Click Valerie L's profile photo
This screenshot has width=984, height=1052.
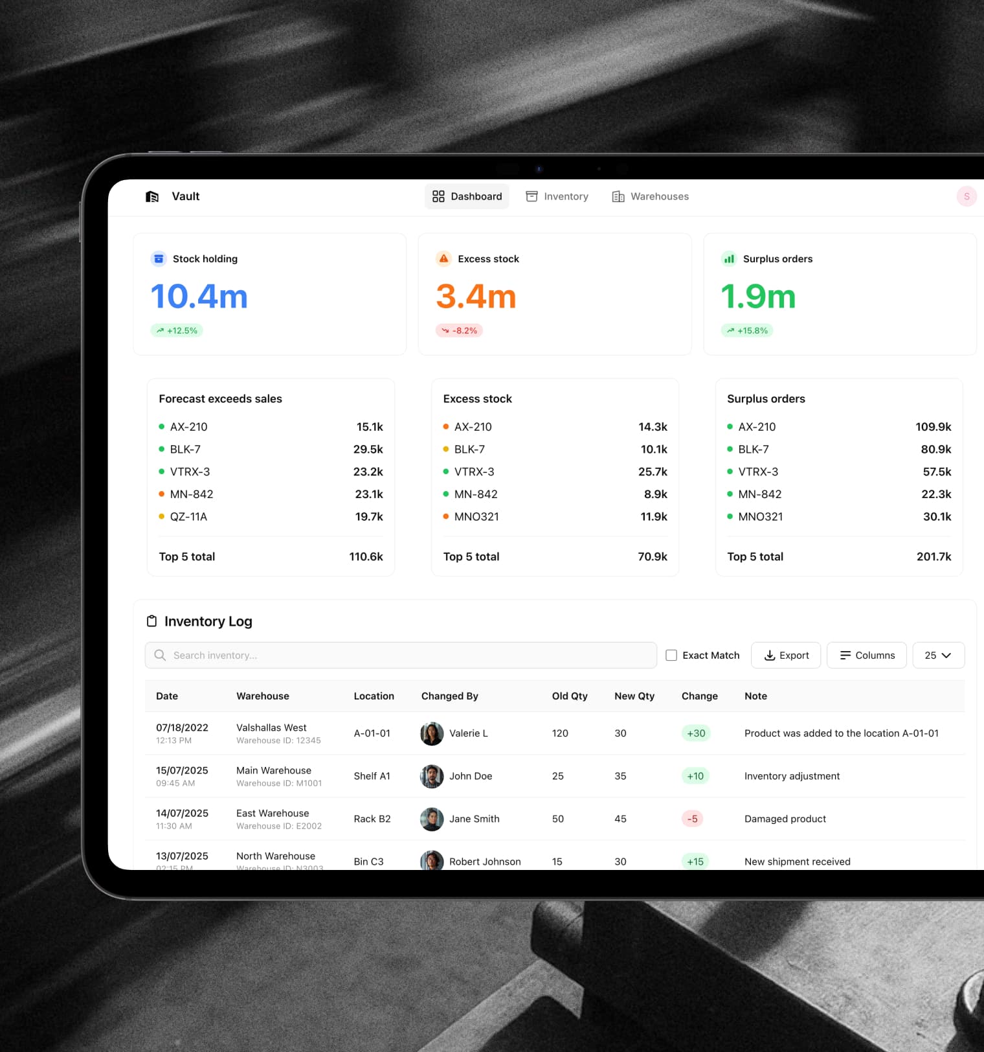point(432,733)
